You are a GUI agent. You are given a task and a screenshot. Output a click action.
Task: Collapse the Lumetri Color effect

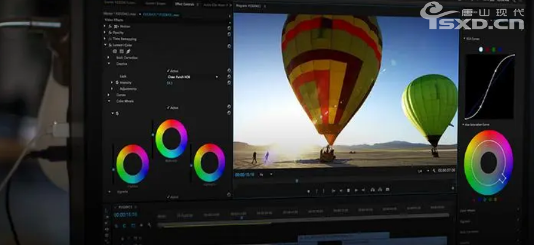pyautogui.click(x=105, y=45)
